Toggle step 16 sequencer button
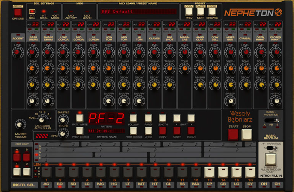294x192 pixels. [x=250, y=172]
